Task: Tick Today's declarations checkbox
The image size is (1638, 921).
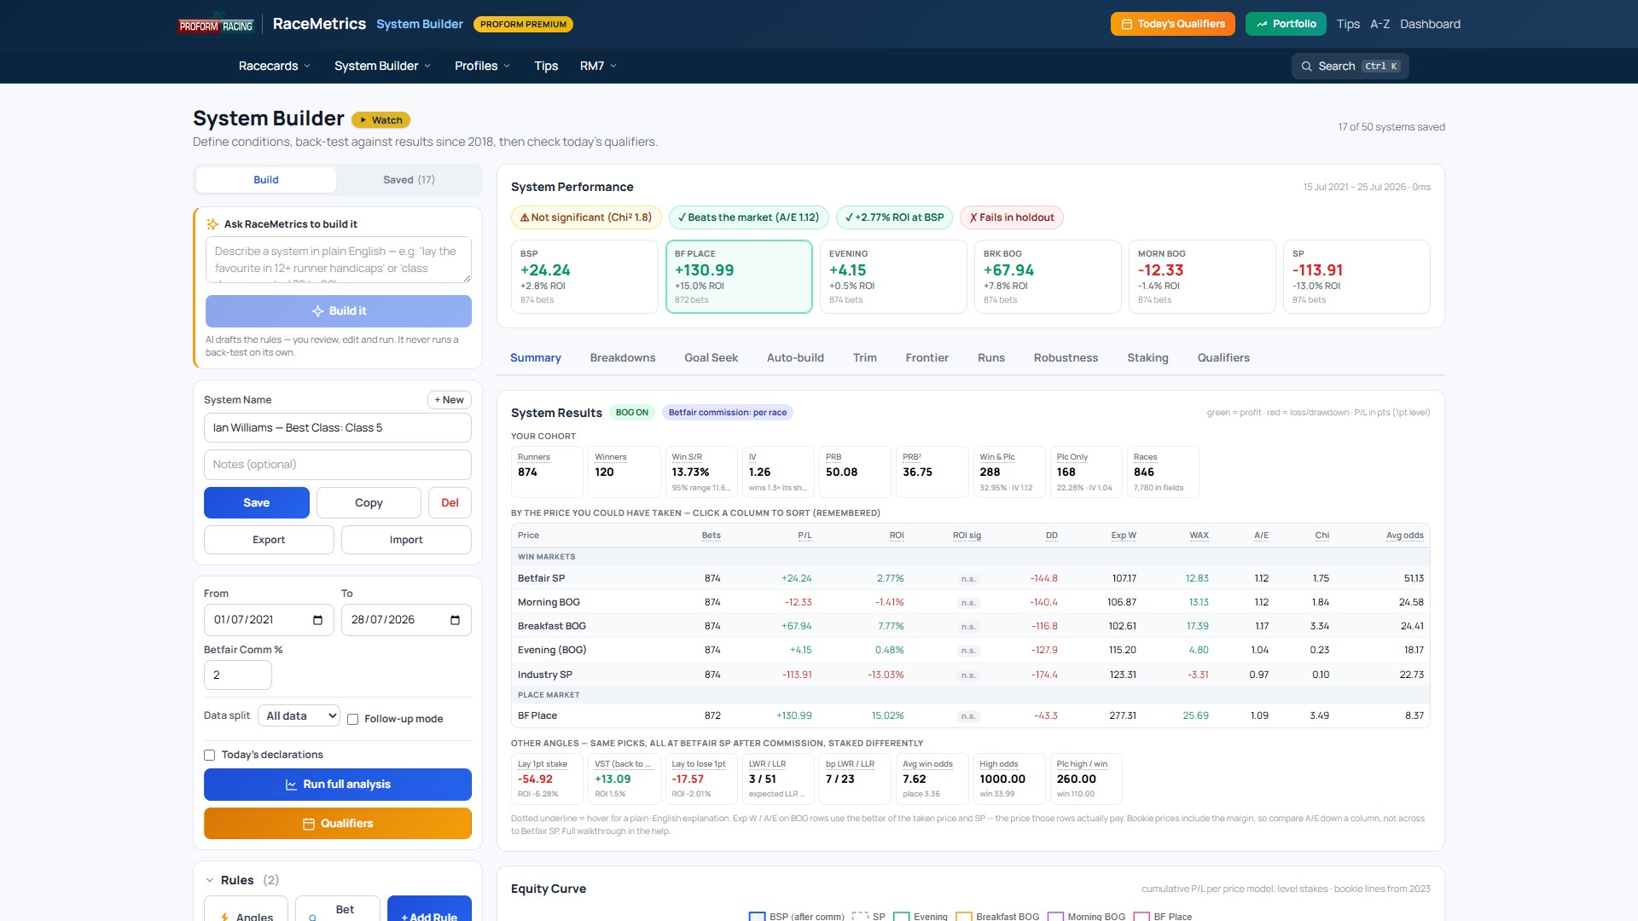Action: click(209, 756)
